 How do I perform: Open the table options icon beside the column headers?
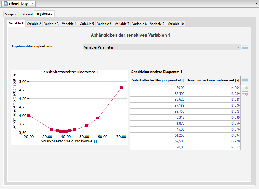tap(245, 80)
